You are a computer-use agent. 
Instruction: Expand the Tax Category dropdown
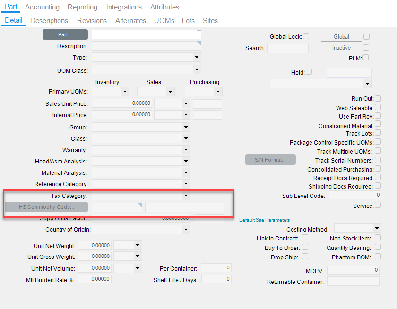coord(186,196)
